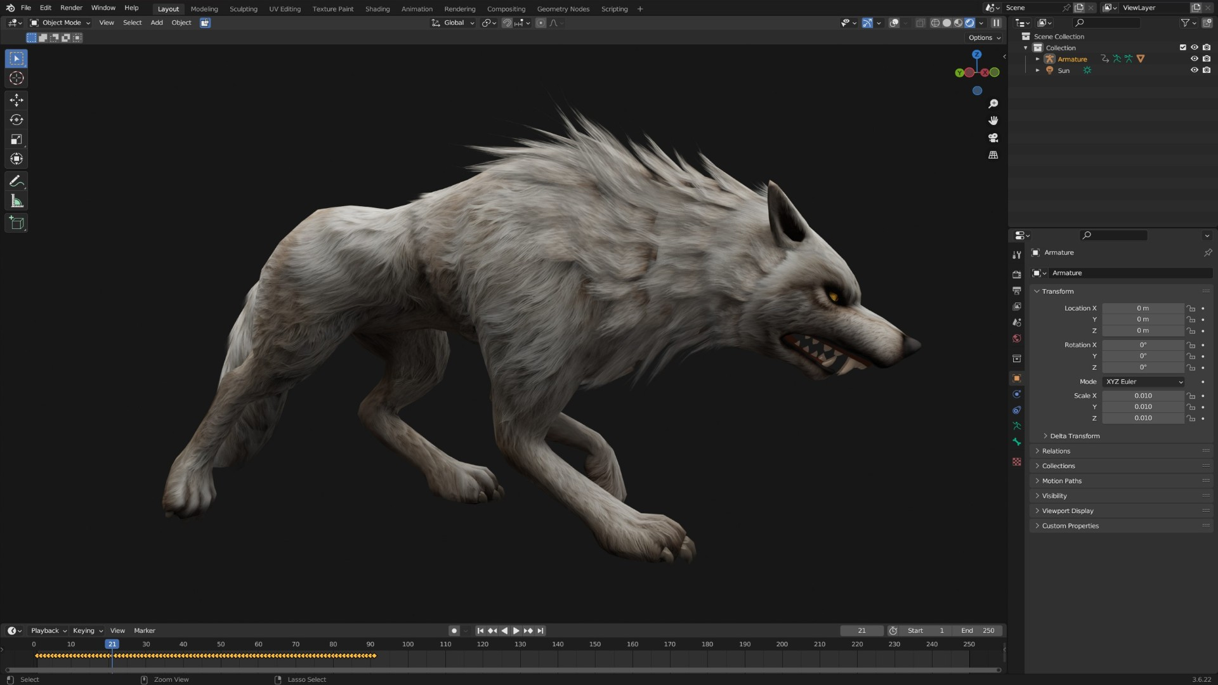Toggle the Snap magnet button

[x=507, y=23]
